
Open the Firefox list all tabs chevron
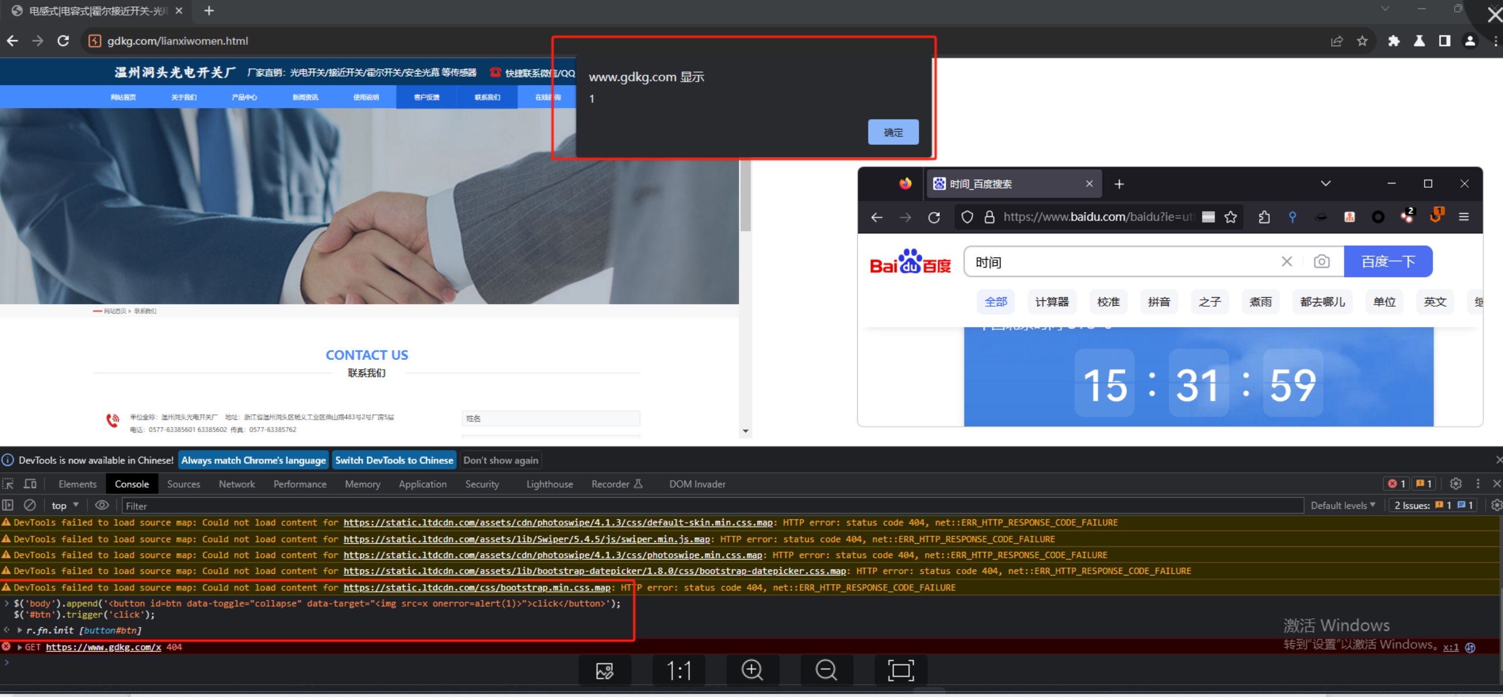point(1325,184)
